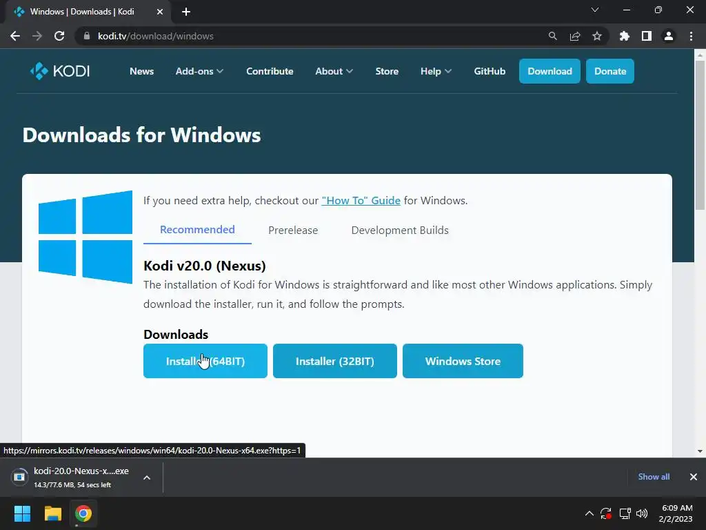This screenshot has width=706, height=530.
Task: Close the downloads bar
Action: [694, 477]
